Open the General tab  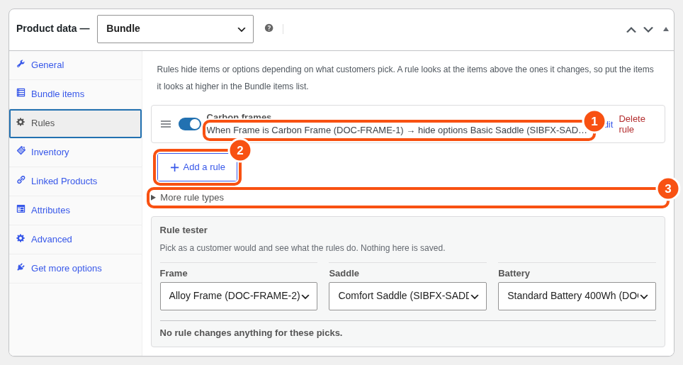point(75,65)
